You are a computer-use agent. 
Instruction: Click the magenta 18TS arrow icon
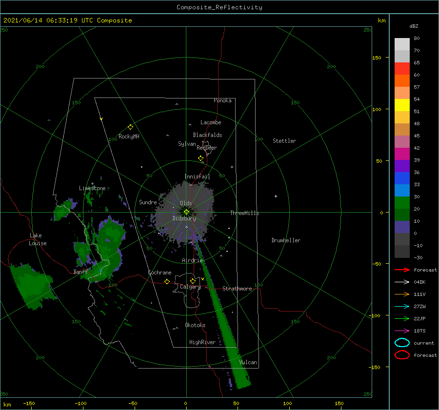(402, 331)
